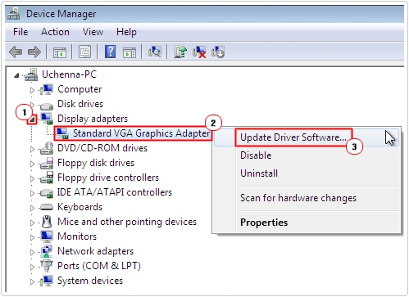Image resolution: width=409 pixels, height=297 pixels.
Task: Click the System devices category icon
Action: pyautogui.click(x=47, y=281)
